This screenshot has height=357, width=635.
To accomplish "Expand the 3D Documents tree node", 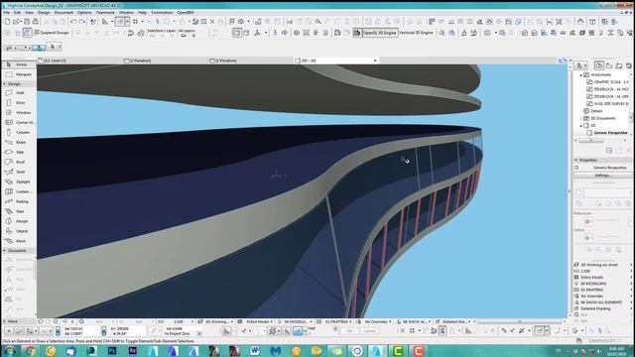I will [x=581, y=118].
